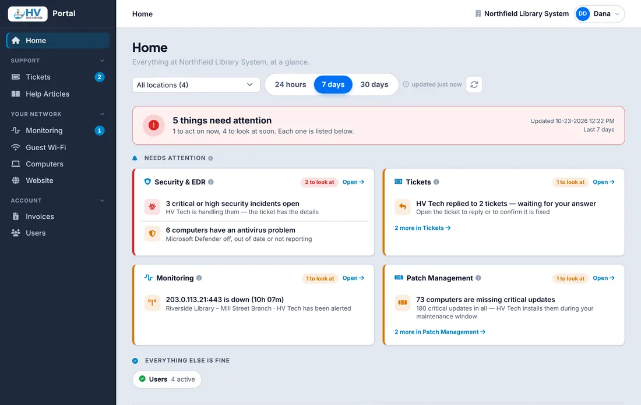Click the Guest Wi-Fi signal icon
Screen dimensions: 641x405
click(16, 147)
